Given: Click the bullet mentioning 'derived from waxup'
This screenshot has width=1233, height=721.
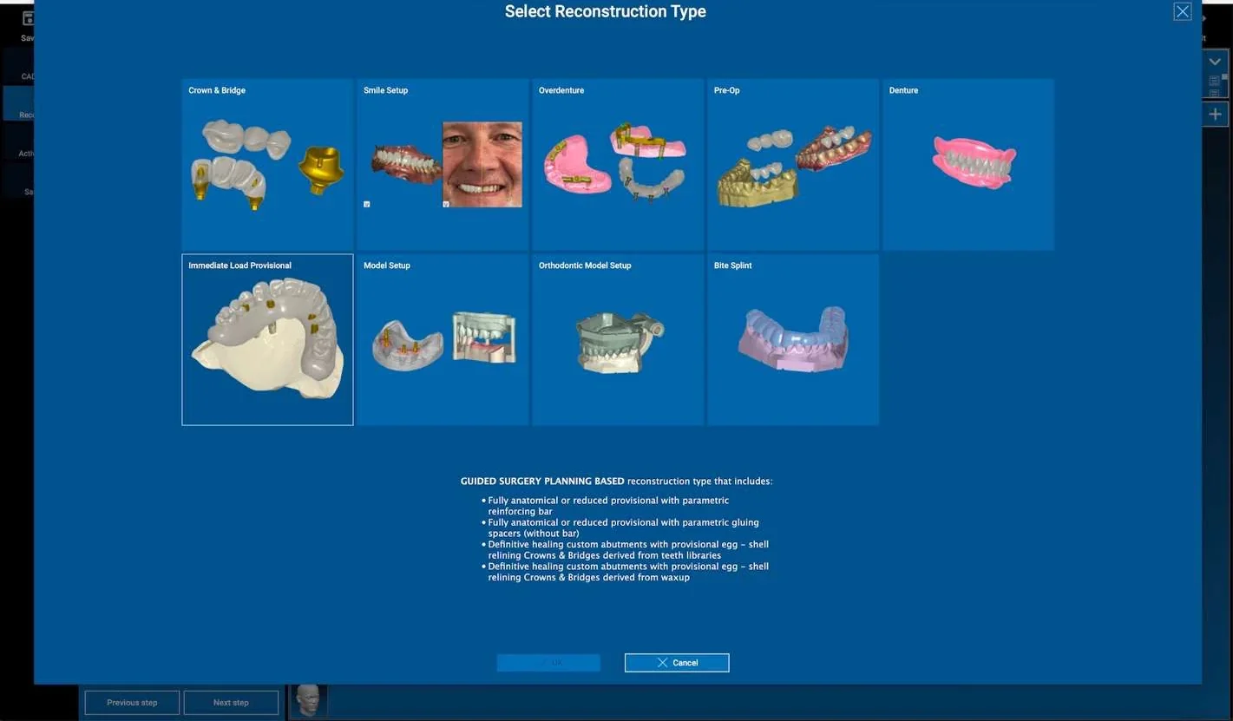Looking at the screenshot, I should click(x=625, y=572).
